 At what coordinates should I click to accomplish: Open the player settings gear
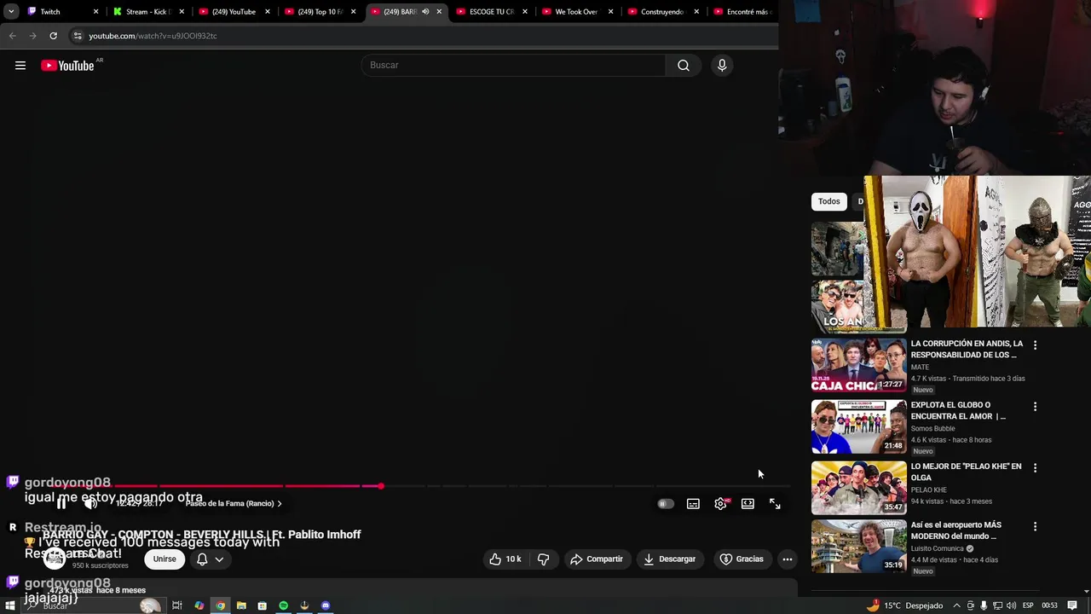720,504
